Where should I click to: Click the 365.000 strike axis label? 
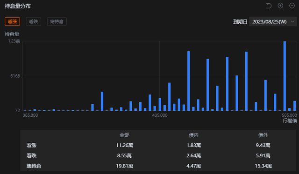(30, 115)
